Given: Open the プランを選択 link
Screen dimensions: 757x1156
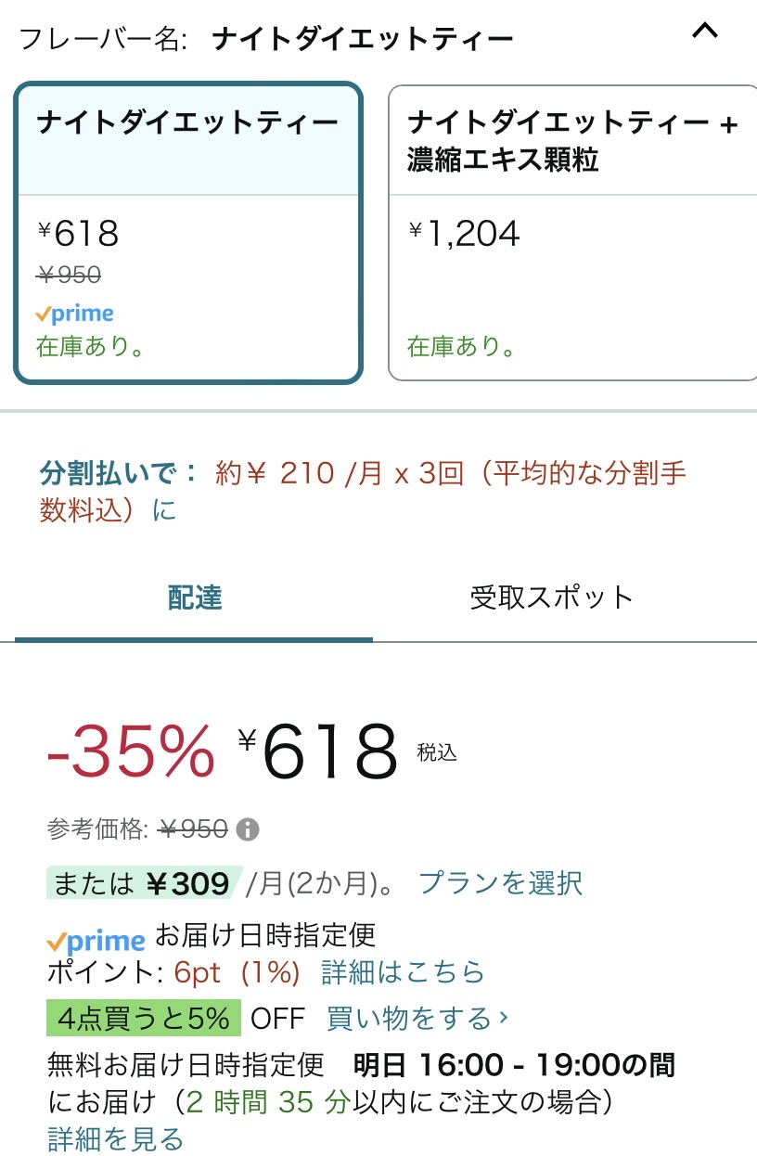Looking at the screenshot, I should [x=500, y=882].
